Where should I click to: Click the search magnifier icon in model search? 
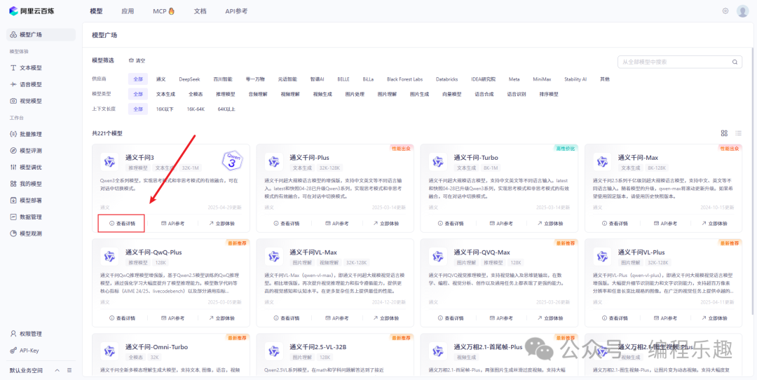[735, 62]
